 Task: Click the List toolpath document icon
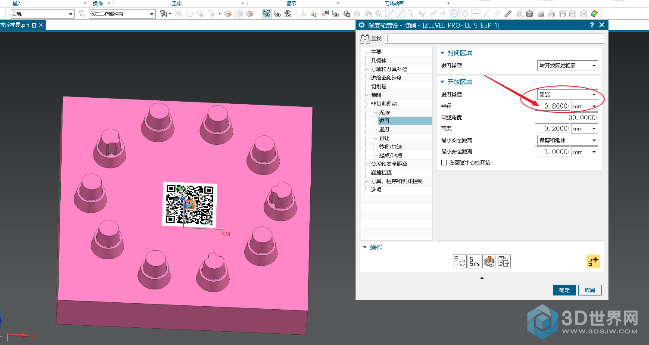coord(504,261)
